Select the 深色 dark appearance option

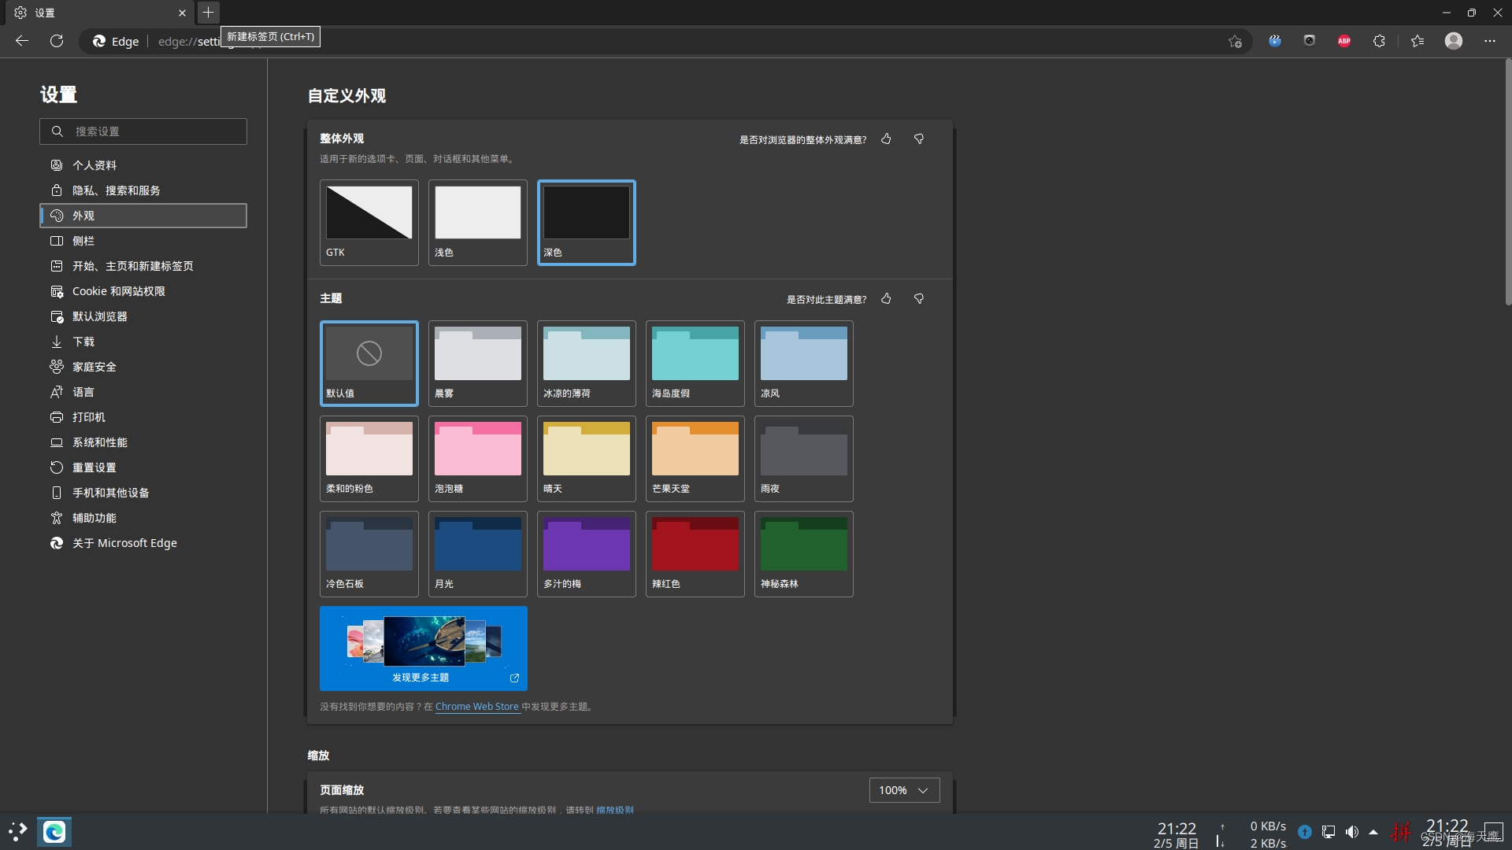[586, 222]
